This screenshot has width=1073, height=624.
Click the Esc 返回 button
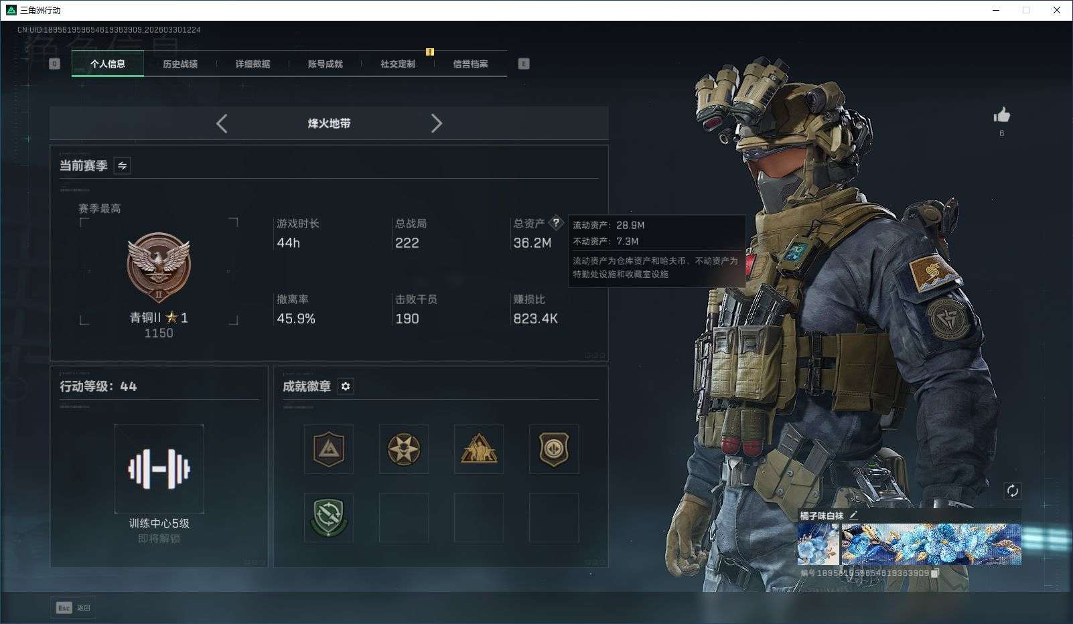coord(73,608)
